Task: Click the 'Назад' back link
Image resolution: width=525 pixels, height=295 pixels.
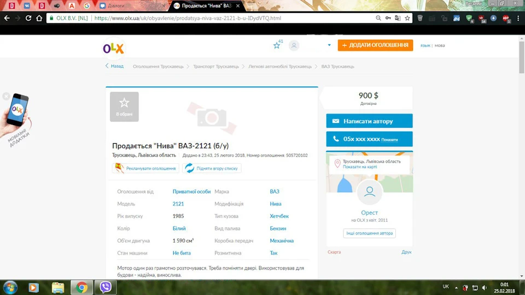Action: coord(114,66)
